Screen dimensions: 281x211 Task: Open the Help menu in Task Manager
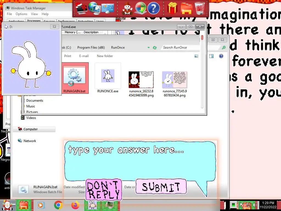coord(45,14)
